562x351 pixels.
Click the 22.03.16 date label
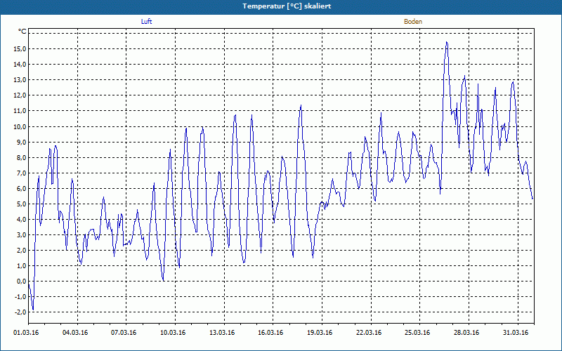[369, 333]
